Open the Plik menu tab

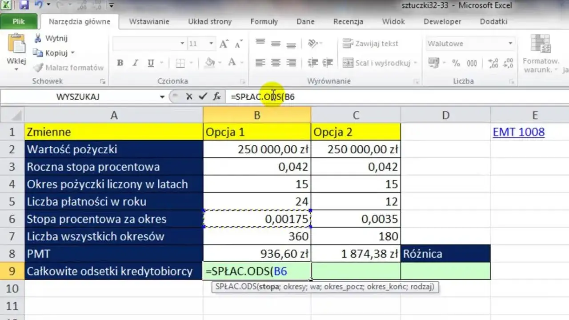[19, 21]
